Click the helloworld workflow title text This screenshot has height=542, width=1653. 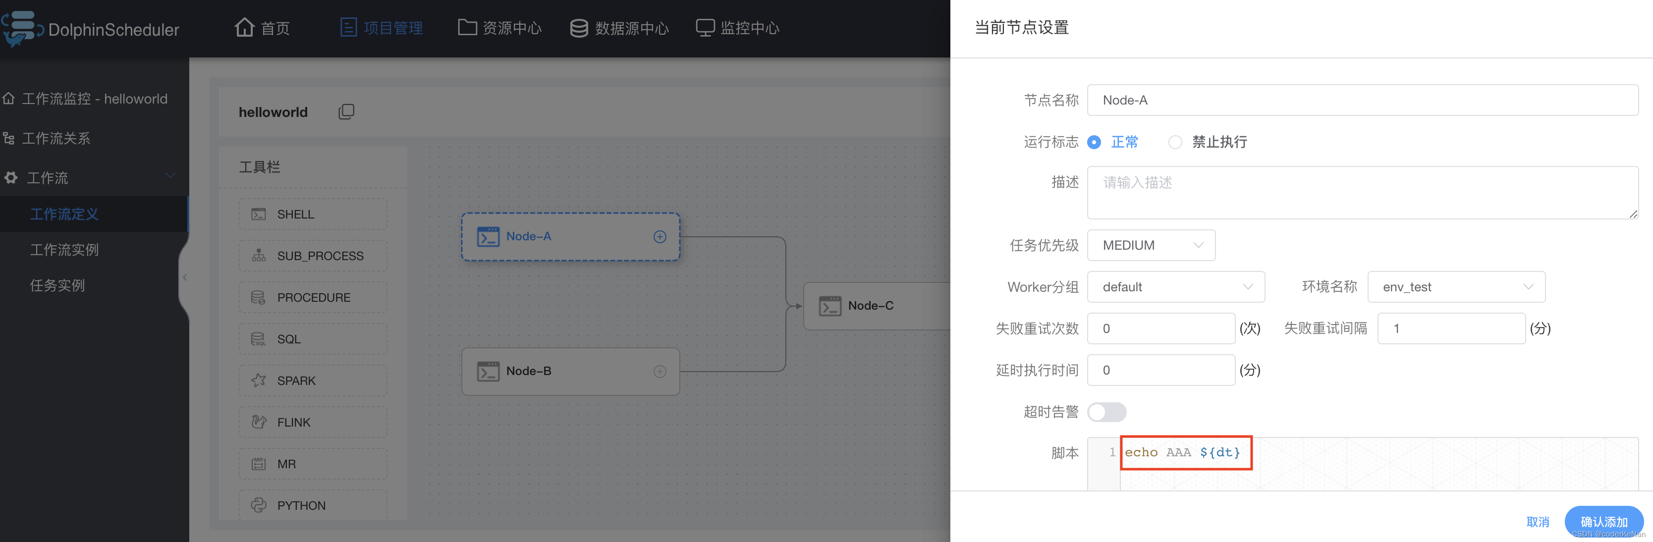[x=274, y=112]
